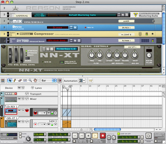
Task: Click the Stop transport button
Action: pos(88,136)
